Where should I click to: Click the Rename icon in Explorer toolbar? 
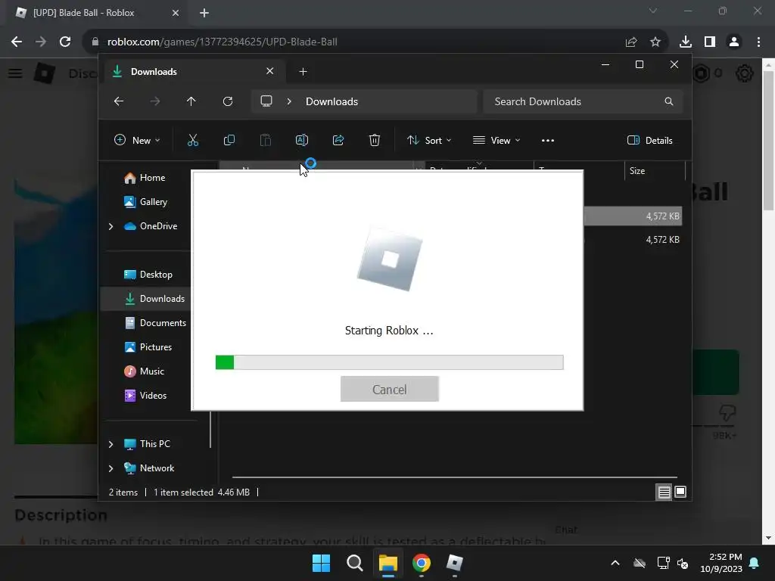pos(301,140)
